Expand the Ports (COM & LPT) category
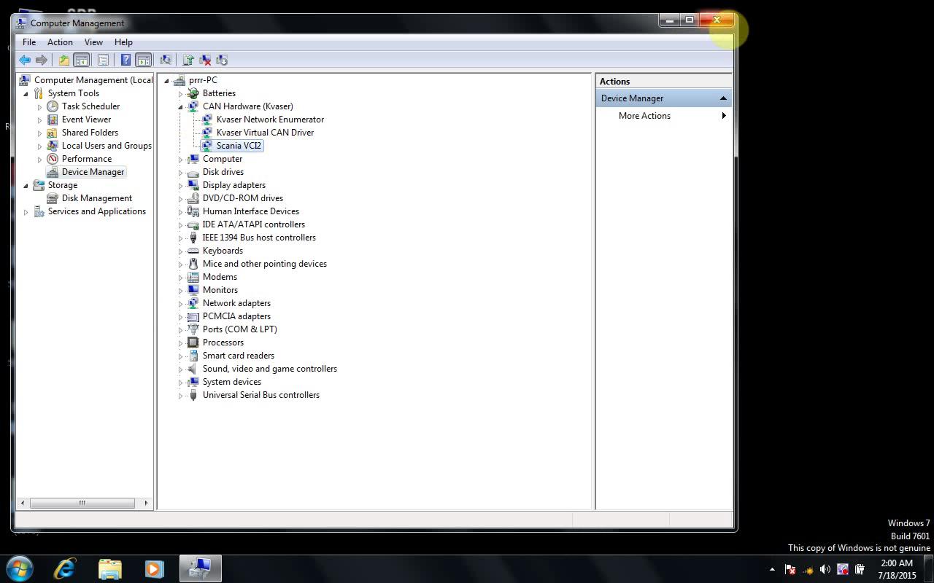934x583 pixels. point(181,329)
